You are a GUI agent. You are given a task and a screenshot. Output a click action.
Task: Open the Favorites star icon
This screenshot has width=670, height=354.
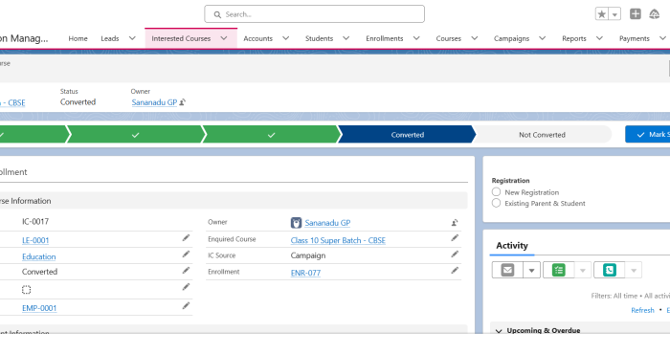point(602,14)
